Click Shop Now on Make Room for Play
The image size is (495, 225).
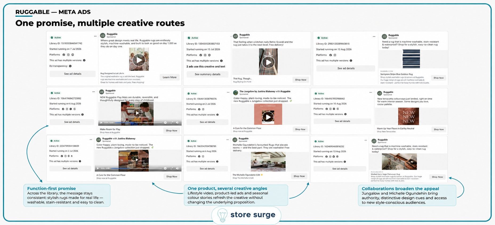tap(171, 131)
